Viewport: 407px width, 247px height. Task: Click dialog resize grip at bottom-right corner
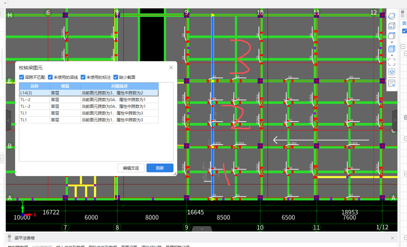(x=175, y=174)
